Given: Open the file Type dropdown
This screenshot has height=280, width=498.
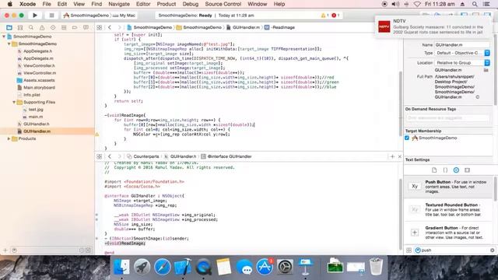Looking at the screenshot, I should pos(462,53).
